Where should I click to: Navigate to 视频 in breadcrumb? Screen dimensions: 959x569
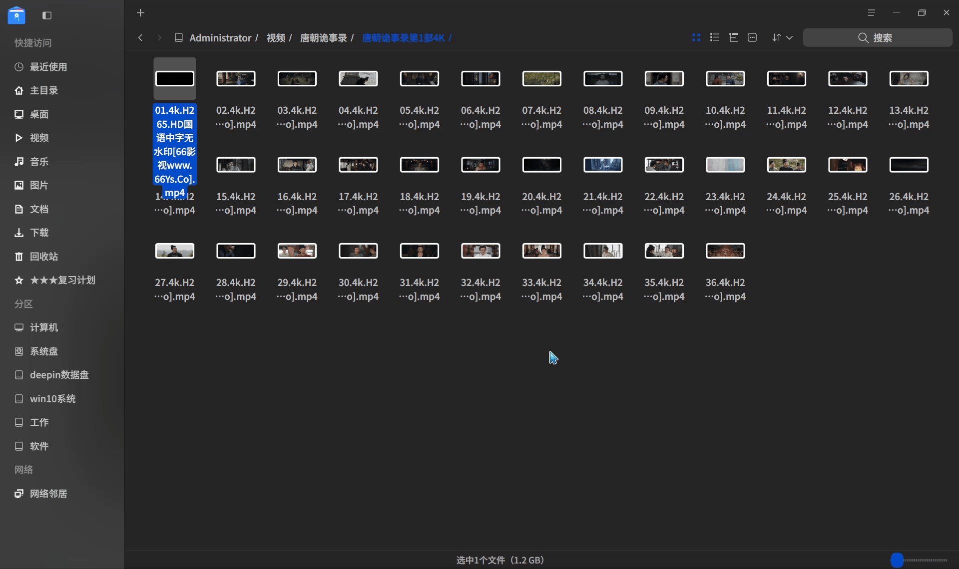(x=276, y=38)
